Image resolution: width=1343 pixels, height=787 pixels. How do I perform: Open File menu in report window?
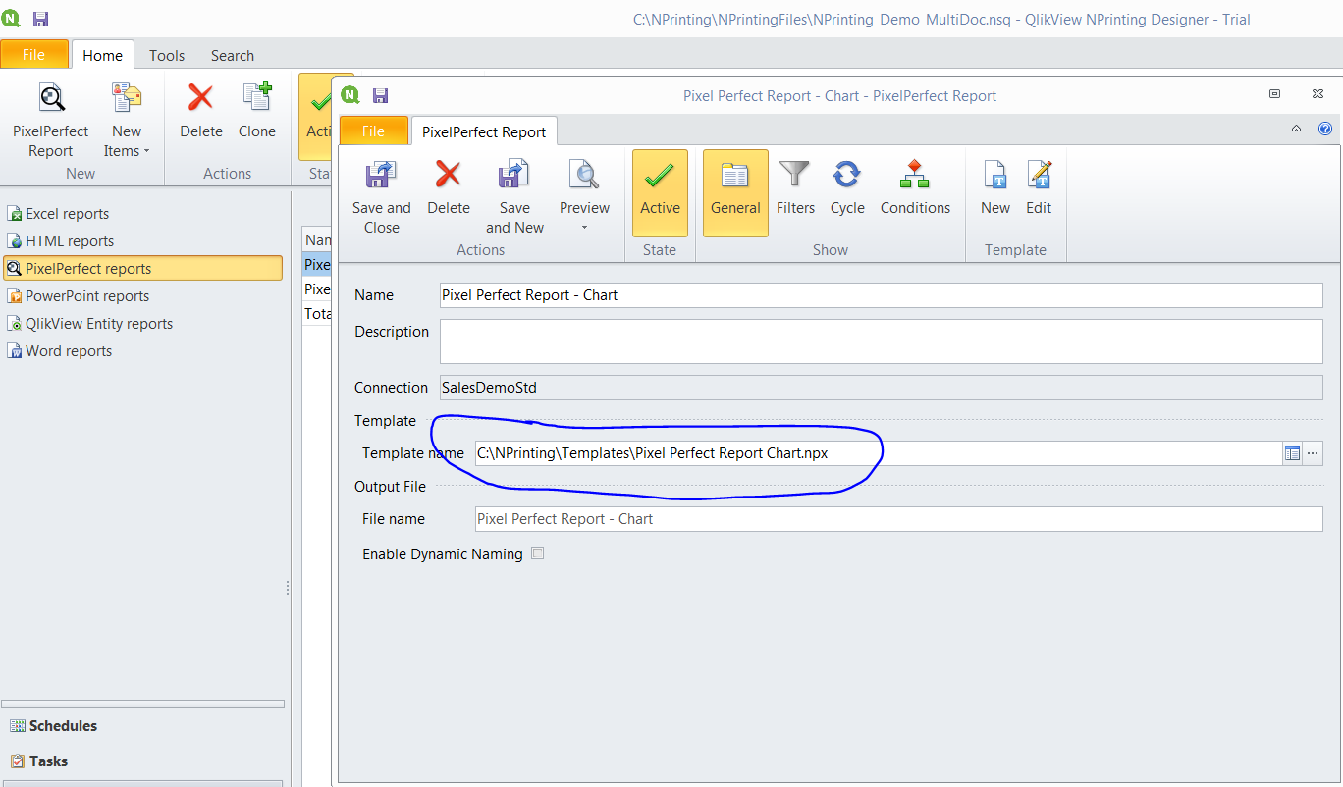point(373,131)
